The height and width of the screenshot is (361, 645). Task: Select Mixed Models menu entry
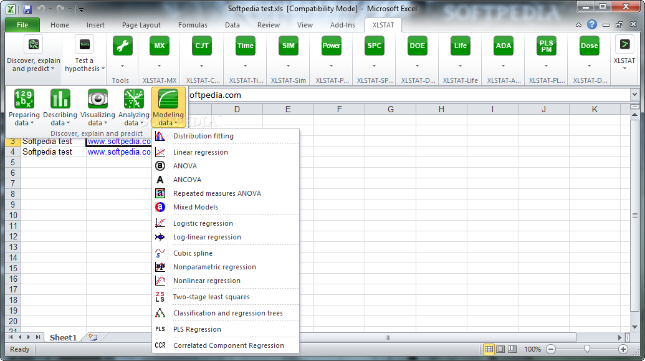click(226, 207)
